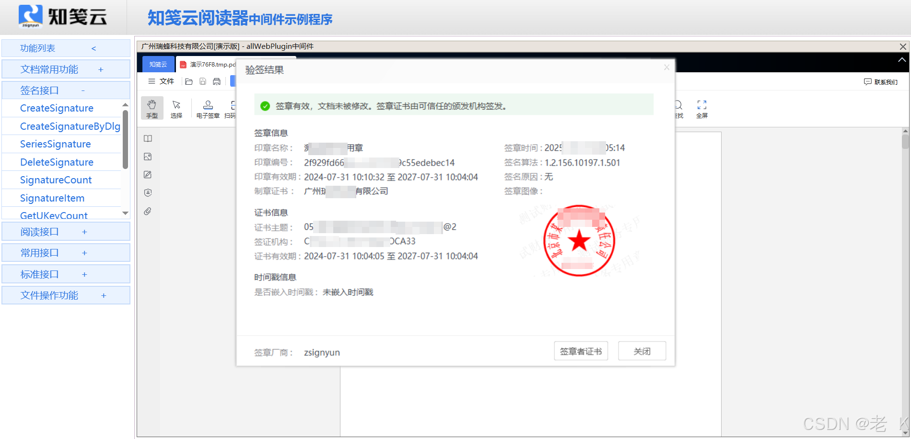
Task: Close the allWebPlugin middleware window
Action: pos(903,46)
